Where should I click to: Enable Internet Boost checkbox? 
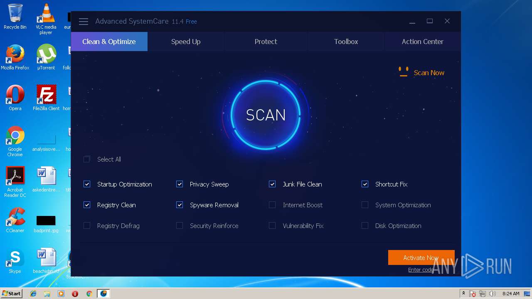(272, 205)
